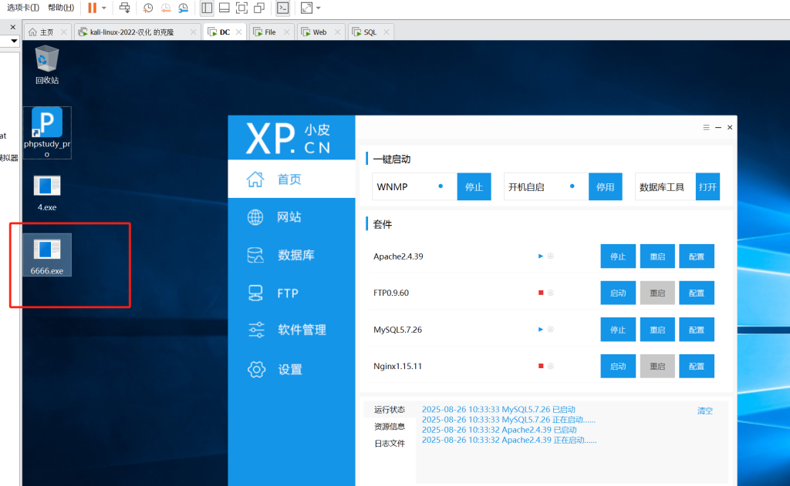Open MySQL5.7.26 配置 settings
Image resolution: width=790 pixels, height=486 pixels.
[697, 330]
